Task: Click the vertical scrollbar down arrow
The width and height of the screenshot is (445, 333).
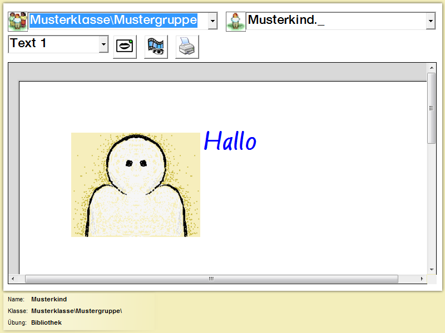Action: (x=431, y=269)
